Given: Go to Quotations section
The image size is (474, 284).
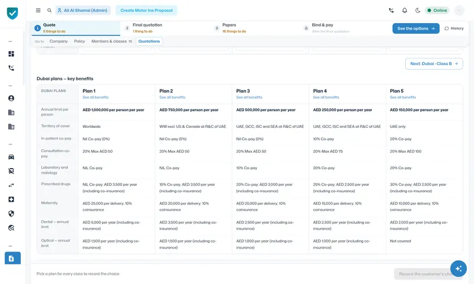Looking at the screenshot, I should coord(149,41).
